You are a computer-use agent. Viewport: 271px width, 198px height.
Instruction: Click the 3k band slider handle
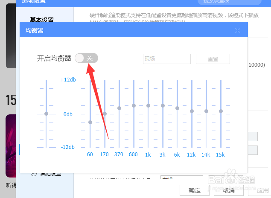(x=163, y=105)
